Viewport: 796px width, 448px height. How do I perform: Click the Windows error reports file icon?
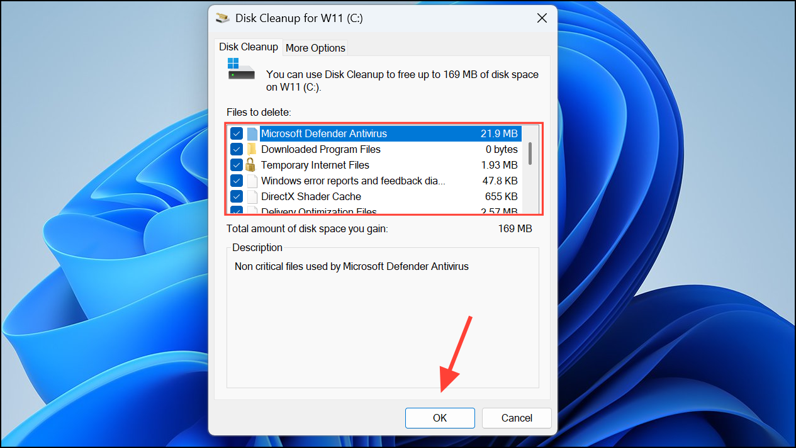point(252,181)
